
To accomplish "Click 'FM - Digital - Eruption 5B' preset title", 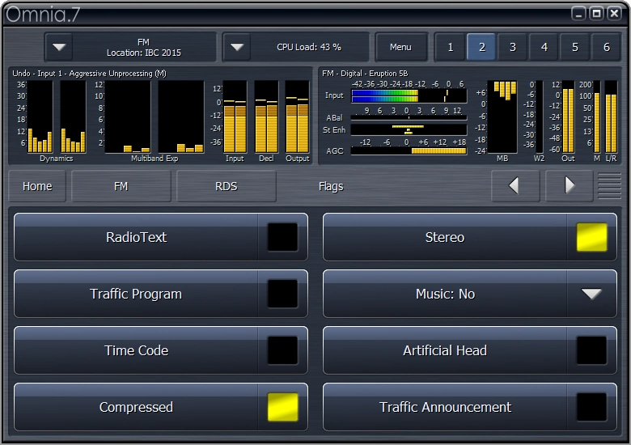I will coord(365,74).
